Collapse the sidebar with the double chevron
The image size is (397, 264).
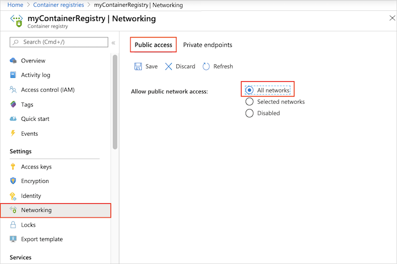(x=113, y=42)
